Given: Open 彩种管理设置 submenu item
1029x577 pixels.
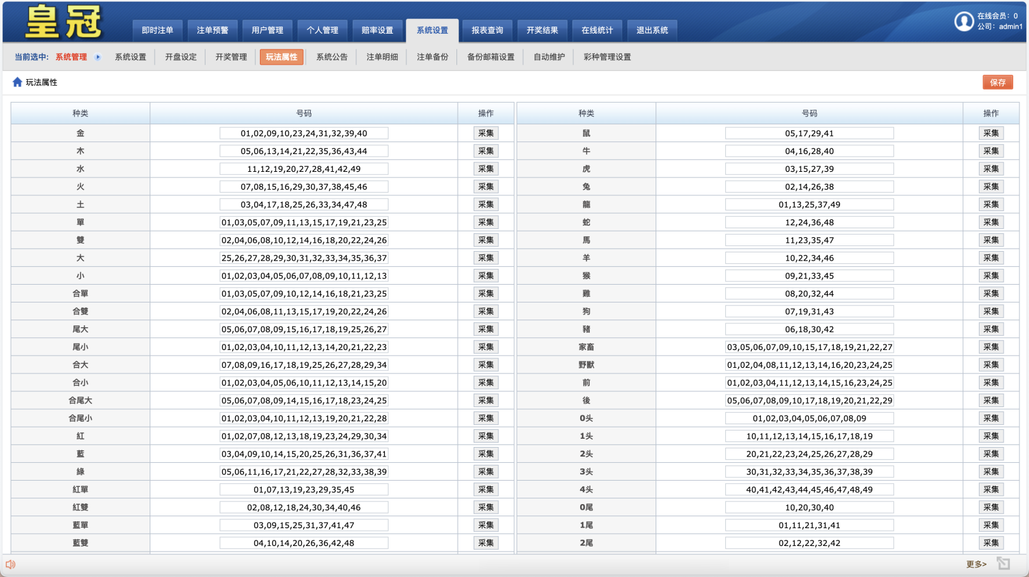Looking at the screenshot, I should pyautogui.click(x=607, y=57).
